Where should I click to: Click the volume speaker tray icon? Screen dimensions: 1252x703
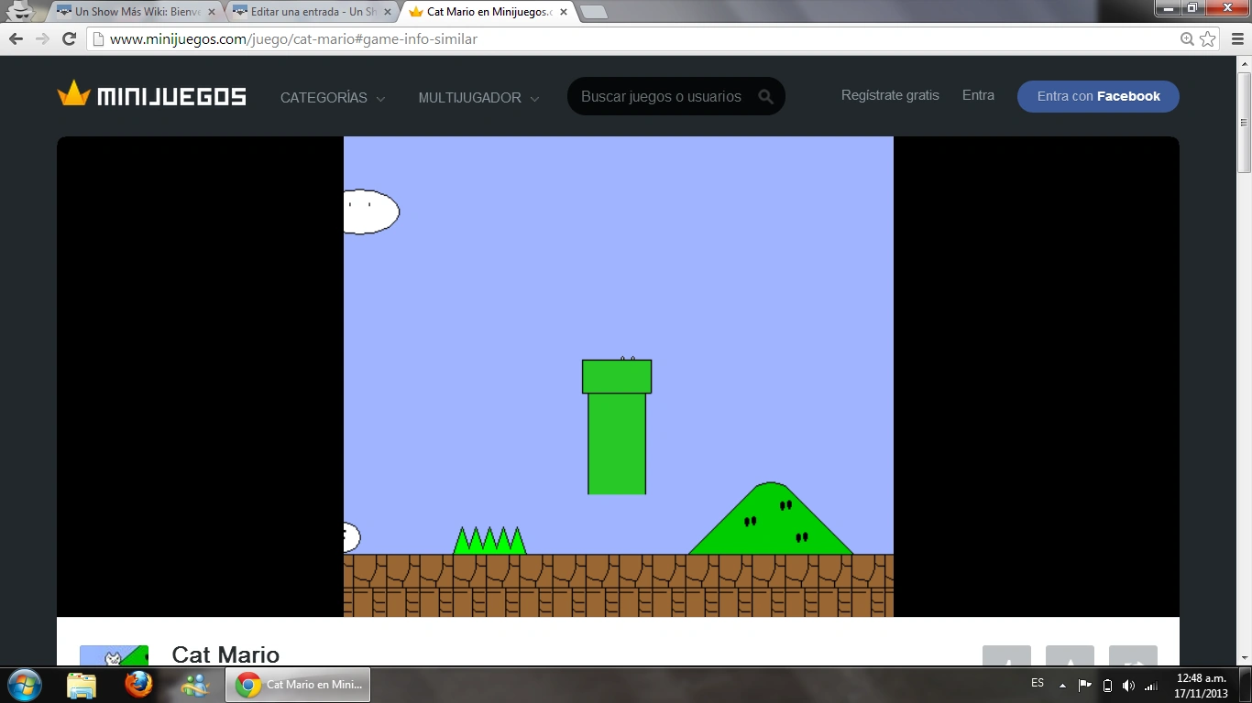[x=1128, y=685]
